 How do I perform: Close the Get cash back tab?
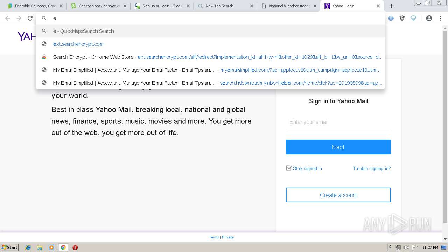point(125,6)
